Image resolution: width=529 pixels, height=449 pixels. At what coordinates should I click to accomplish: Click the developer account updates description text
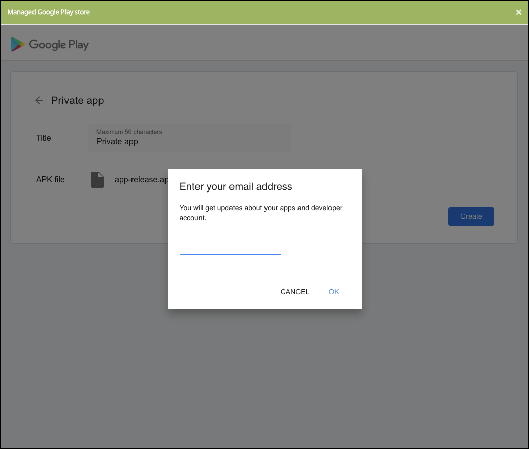261,213
